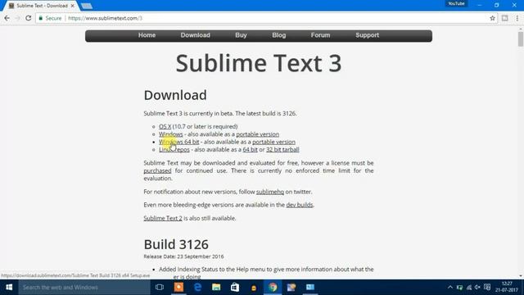
Task: Open the orange app pinned on the taskbar
Action: coord(178,288)
